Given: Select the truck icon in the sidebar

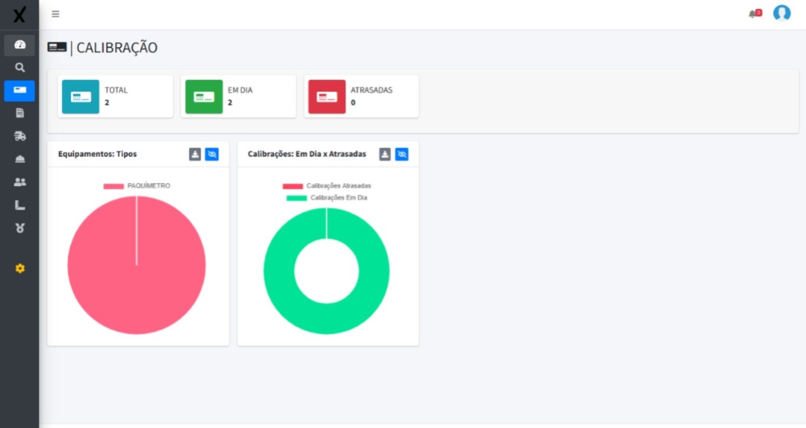Looking at the screenshot, I should click(20, 136).
